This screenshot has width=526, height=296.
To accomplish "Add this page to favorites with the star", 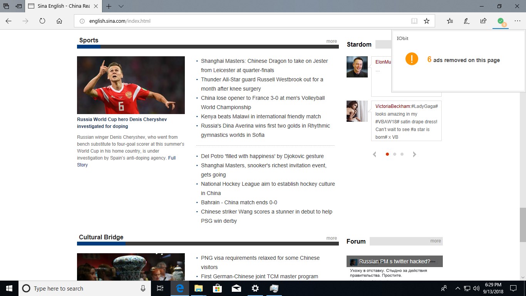I will pos(427,21).
